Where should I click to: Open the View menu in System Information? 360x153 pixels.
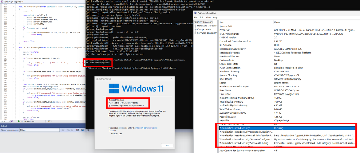[x=208, y=17]
